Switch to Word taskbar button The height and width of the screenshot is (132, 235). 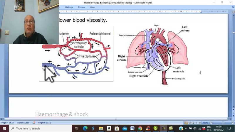point(132,128)
